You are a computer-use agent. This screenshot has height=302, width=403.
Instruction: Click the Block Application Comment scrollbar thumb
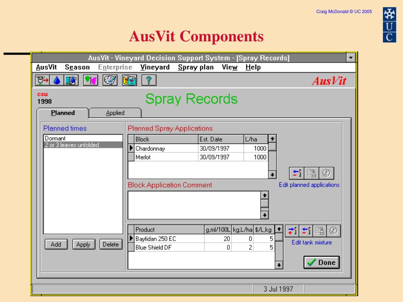point(265,203)
